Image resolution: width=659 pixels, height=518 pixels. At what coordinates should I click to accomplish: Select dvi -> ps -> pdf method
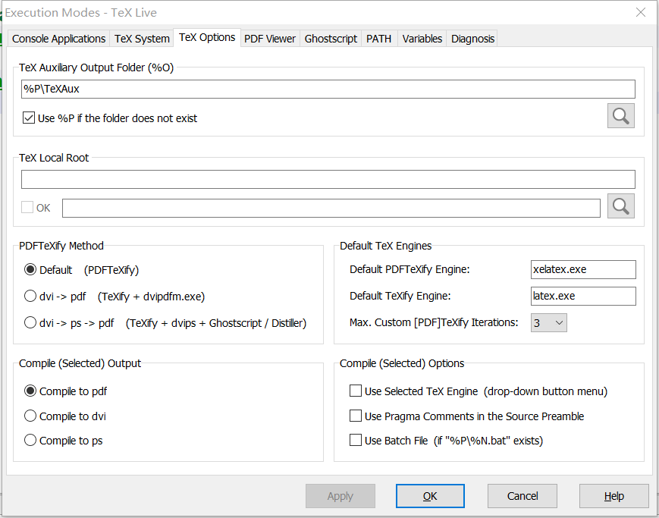pyautogui.click(x=30, y=322)
